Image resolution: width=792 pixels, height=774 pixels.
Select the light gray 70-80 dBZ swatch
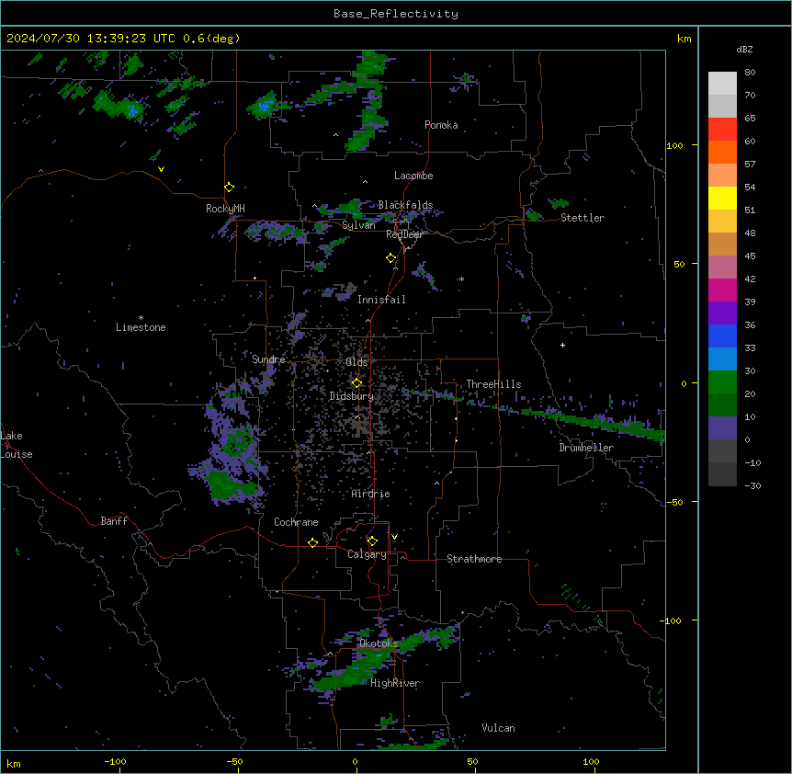pyautogui.click(x=722, y=84)
